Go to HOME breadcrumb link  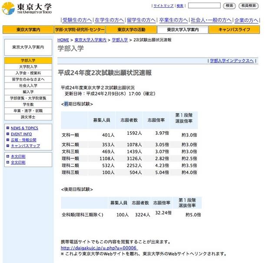(x=63, y=40)
